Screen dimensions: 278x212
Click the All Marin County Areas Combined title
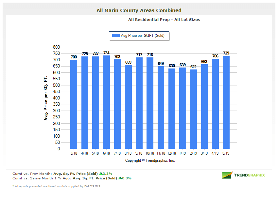(x=139, y=10)
